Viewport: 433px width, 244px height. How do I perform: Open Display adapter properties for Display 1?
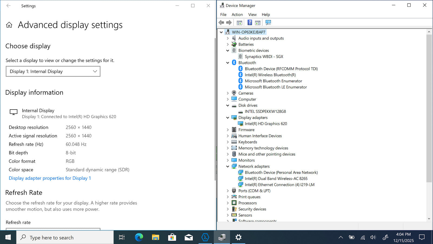[50, 178]
